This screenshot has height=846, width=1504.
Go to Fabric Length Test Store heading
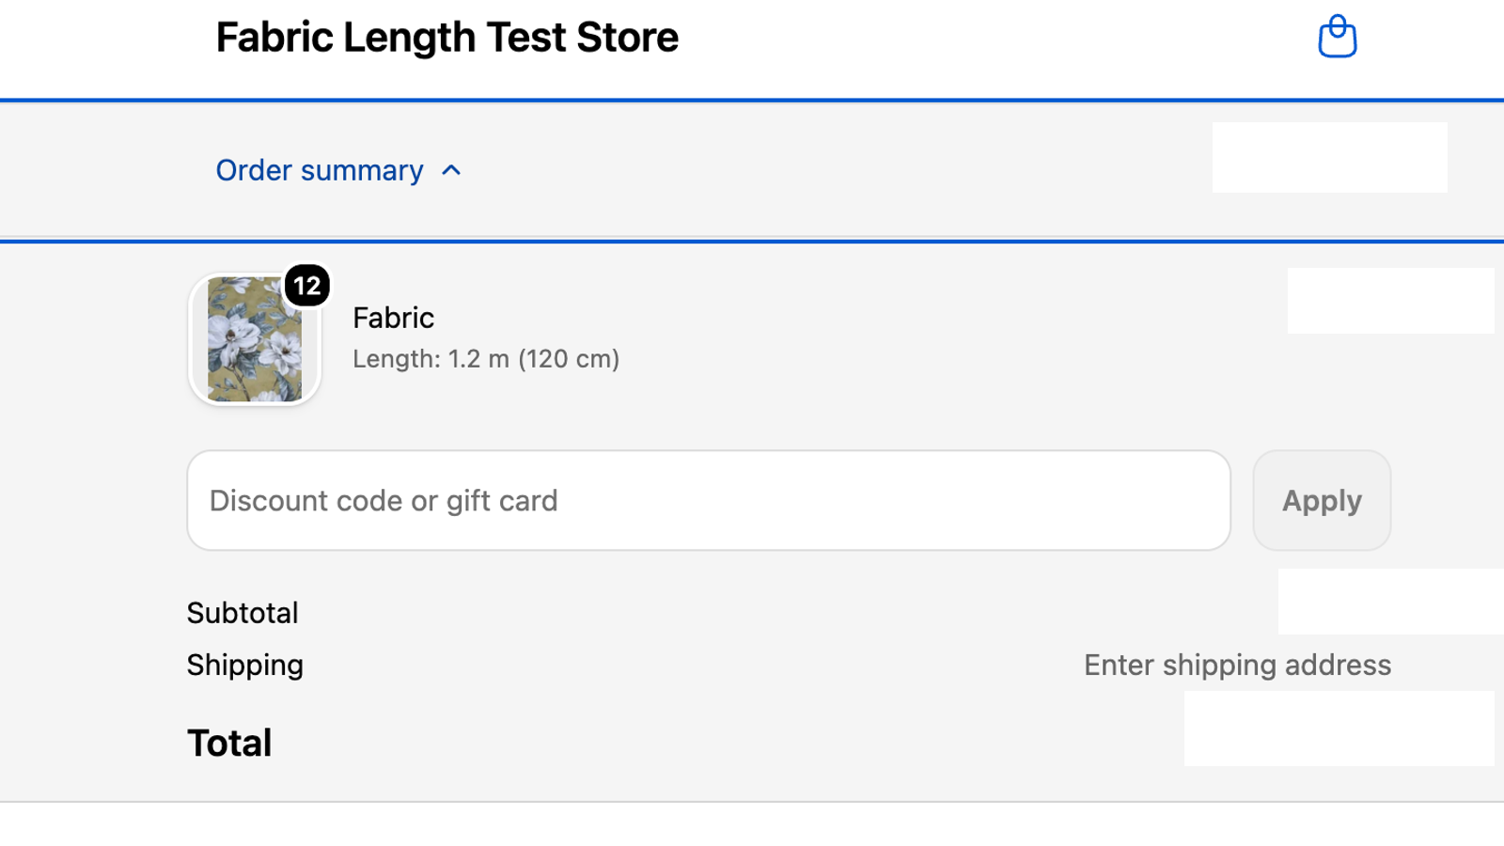447,38
